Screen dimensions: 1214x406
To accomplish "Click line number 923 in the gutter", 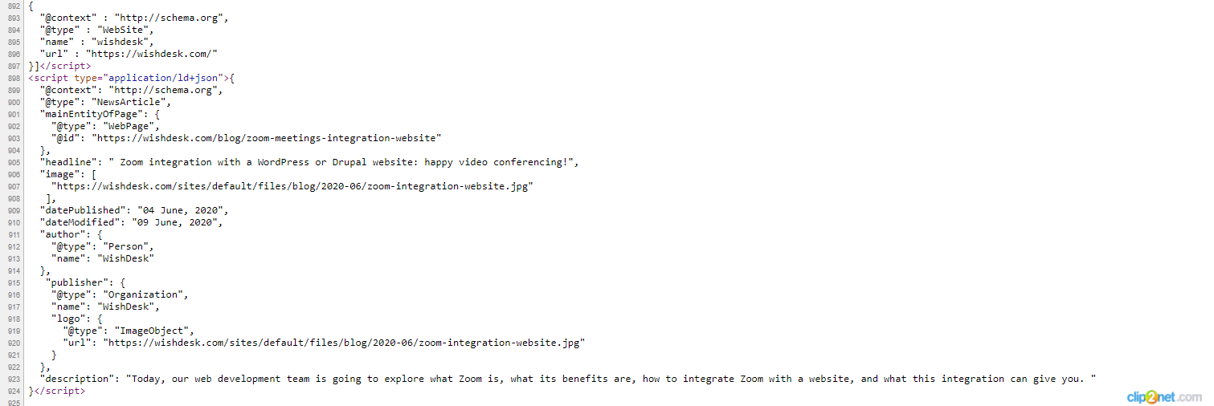I will tap(13, 379).
